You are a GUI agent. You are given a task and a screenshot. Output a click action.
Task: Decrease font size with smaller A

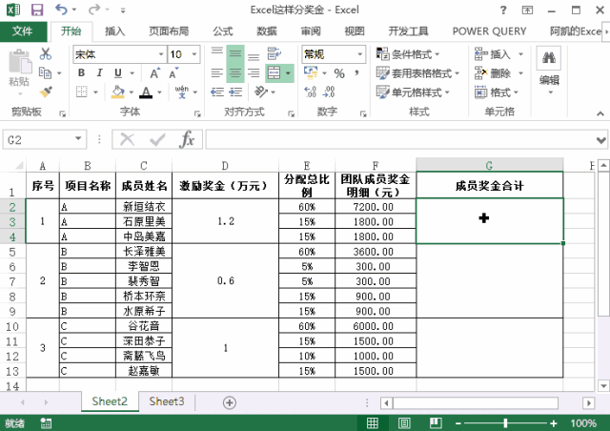click(173, 73)
